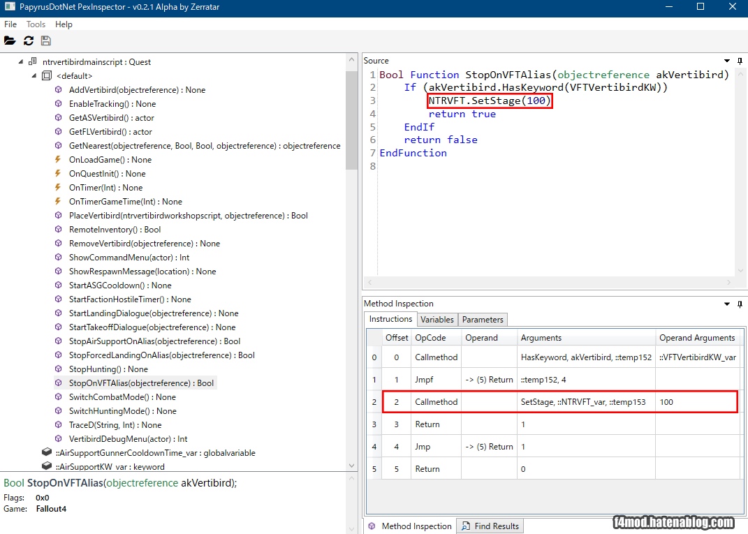Open the Method Inspection panel options dropdown

(726, 304)
